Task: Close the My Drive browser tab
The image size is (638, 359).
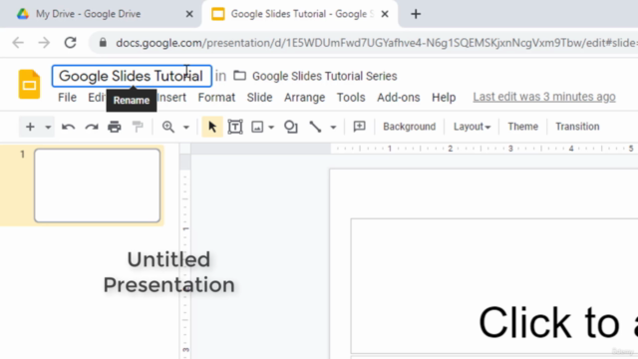Action: [x=189, y=14]
